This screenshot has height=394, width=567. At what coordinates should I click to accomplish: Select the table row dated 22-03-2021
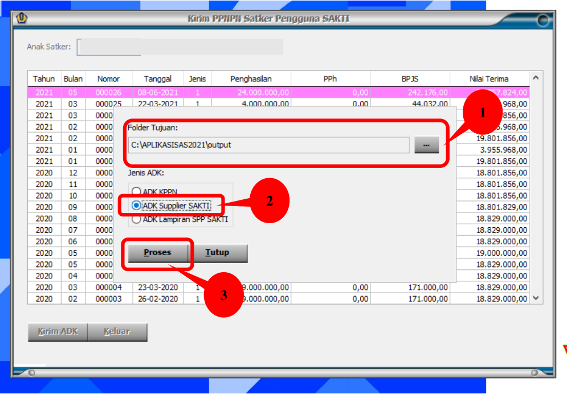[157, 104]
